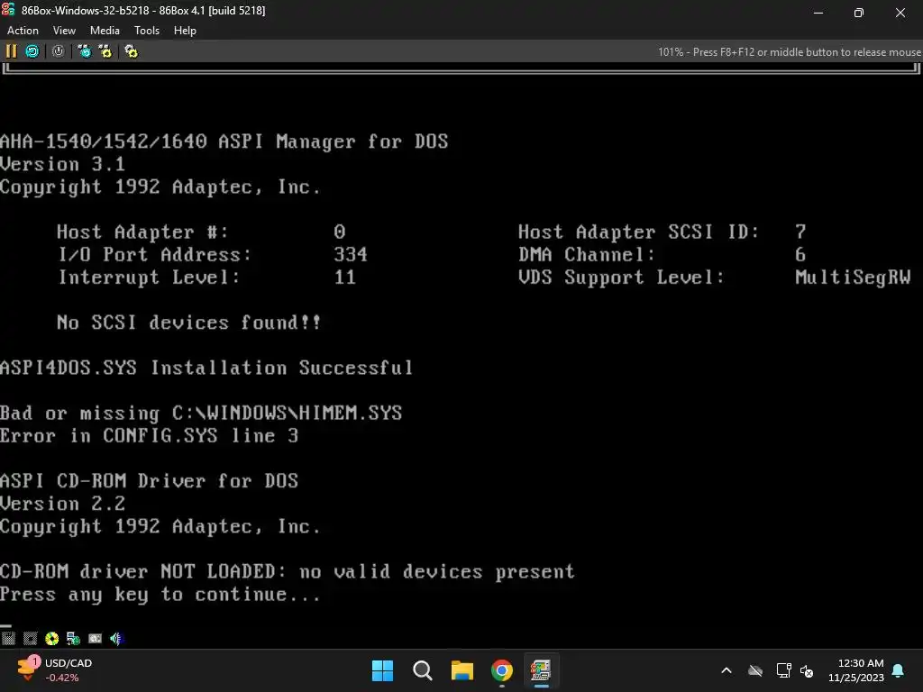The width and height of the screenshot is (923, 692).
Task: Click the CD-ROM disc status icon
Action: (51, 639)
